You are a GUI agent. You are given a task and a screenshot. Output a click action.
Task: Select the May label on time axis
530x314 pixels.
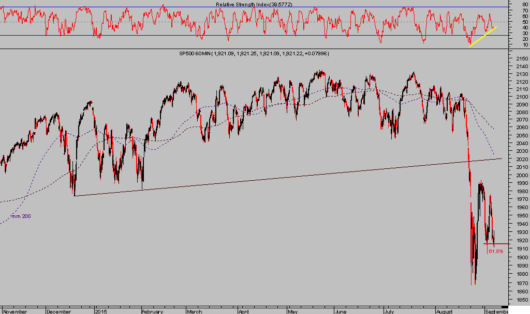click(x=293, y=311)
